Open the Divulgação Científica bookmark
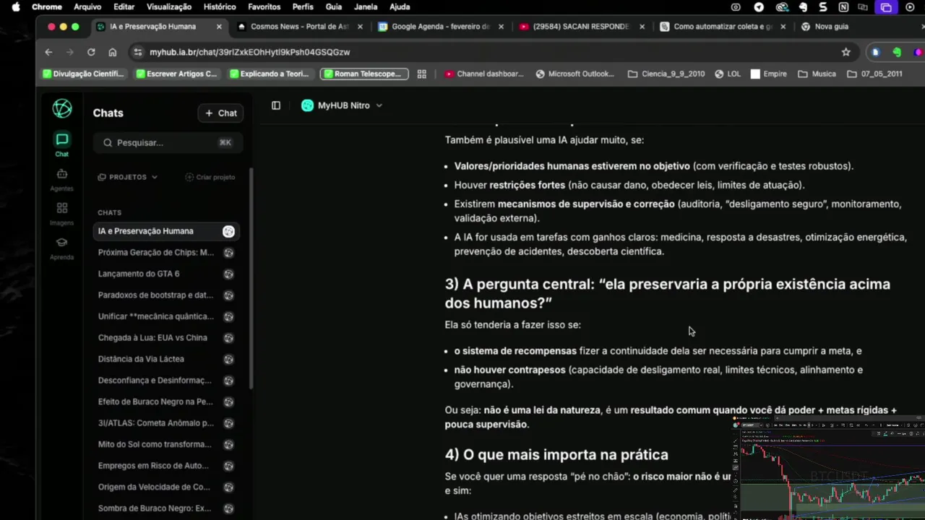This screenshot has height=520, width=925. tap(84, 74)
